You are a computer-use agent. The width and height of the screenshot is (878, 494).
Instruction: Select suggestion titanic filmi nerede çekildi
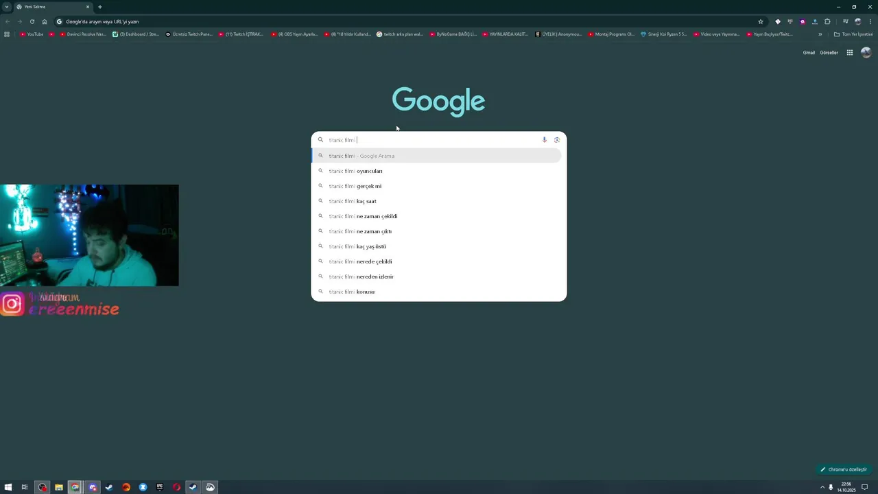point(436,261)
